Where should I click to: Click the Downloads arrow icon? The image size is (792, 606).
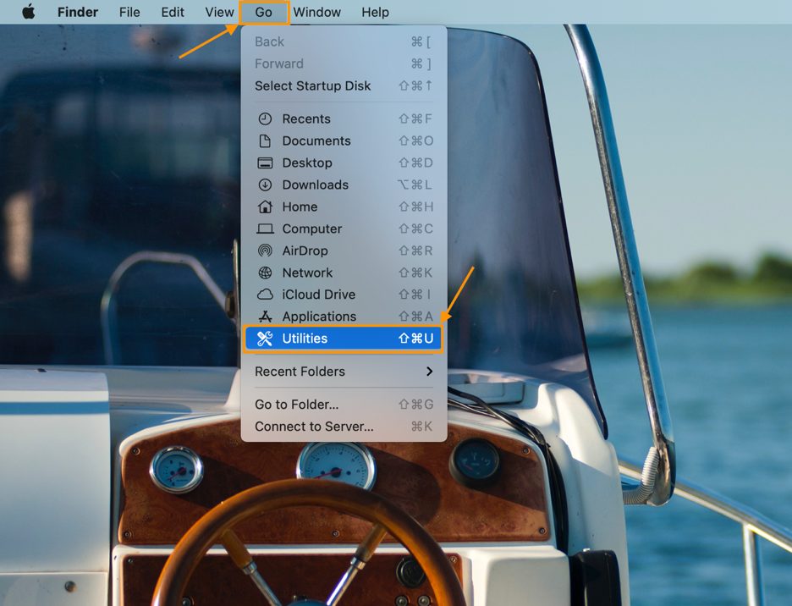tap(265, 185)
